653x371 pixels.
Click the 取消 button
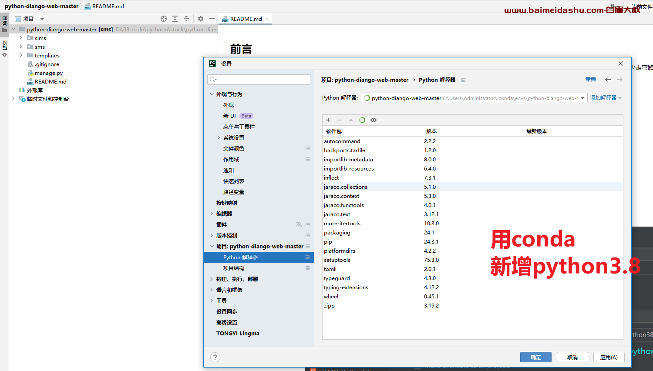[572, 357]
